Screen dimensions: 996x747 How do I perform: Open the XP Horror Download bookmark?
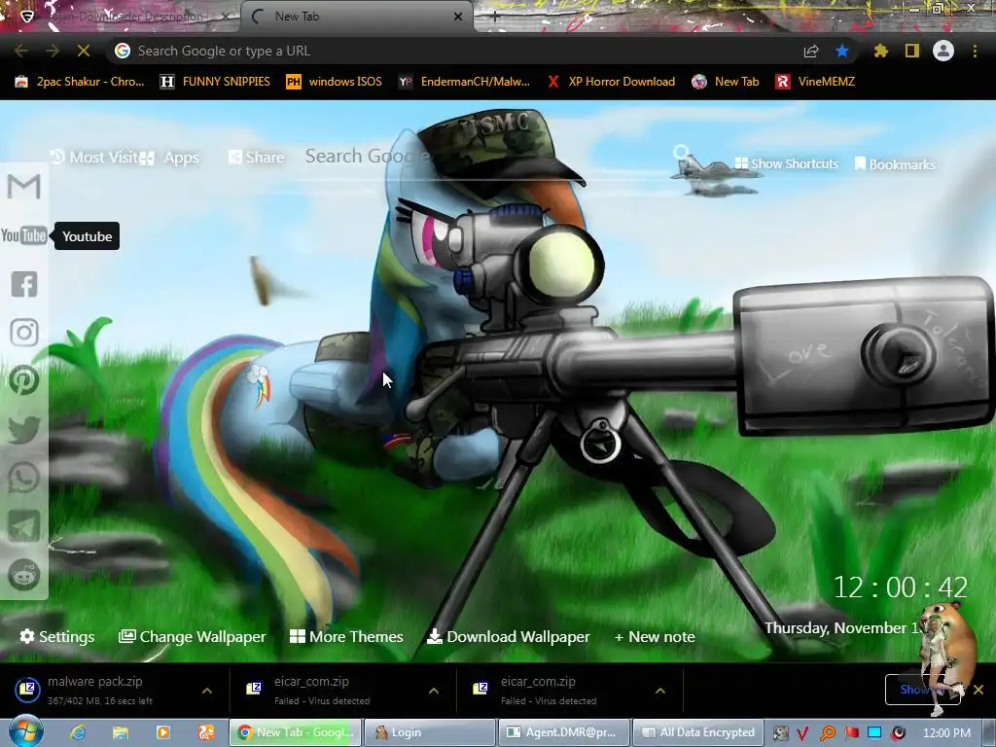pyautogui.click(x=611, y=82)
